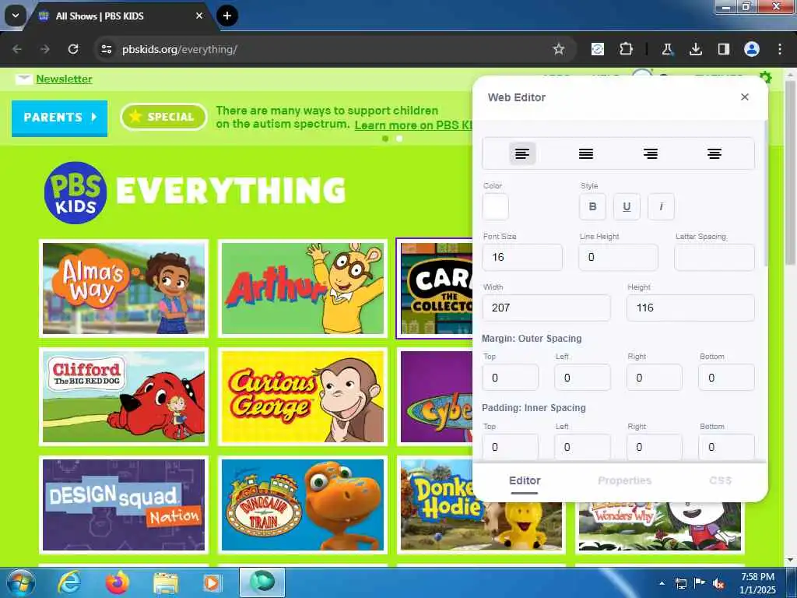797x598 pixels.
Task: Edit the Height field showing 116
Action: click(x=690, y=308)
